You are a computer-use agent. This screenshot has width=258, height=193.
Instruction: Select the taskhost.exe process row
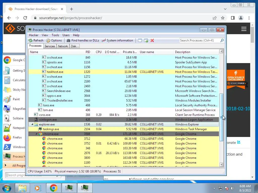point(124,72)
